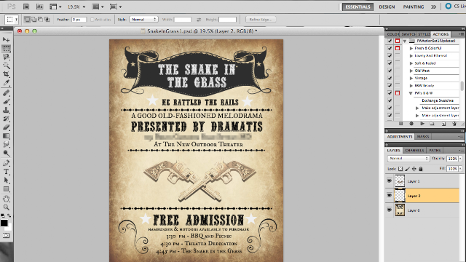This screenshot has width=466, height=262.
Task: Click the Essentials workspace button
Action: coord(358,7)
